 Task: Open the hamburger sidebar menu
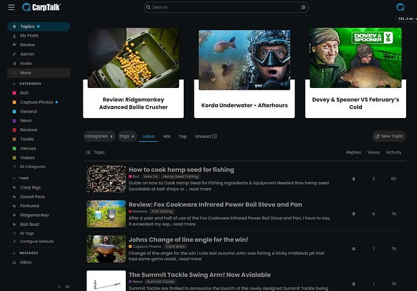11,7
